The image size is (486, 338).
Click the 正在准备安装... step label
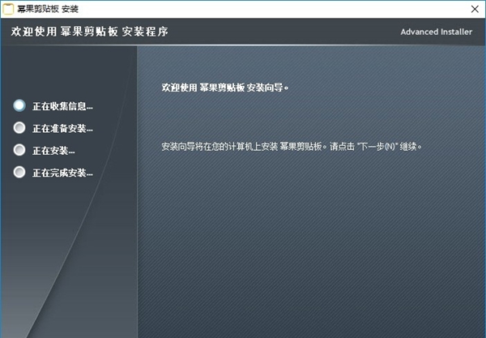[62, 128]
